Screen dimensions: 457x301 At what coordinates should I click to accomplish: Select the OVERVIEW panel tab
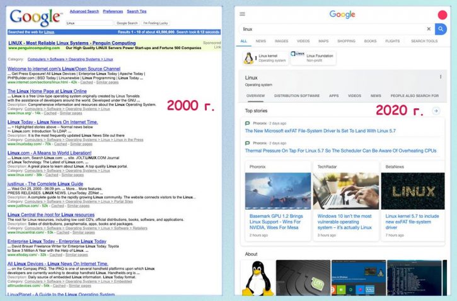[x=255, y=96]
